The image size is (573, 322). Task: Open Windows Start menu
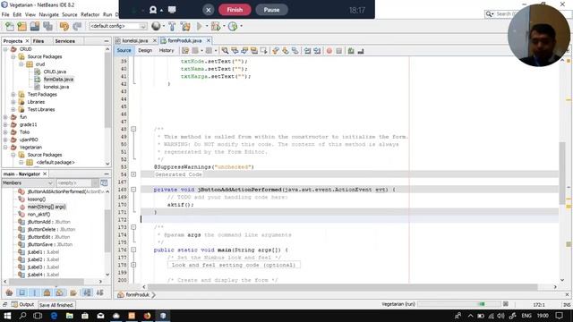coord(7,316)
